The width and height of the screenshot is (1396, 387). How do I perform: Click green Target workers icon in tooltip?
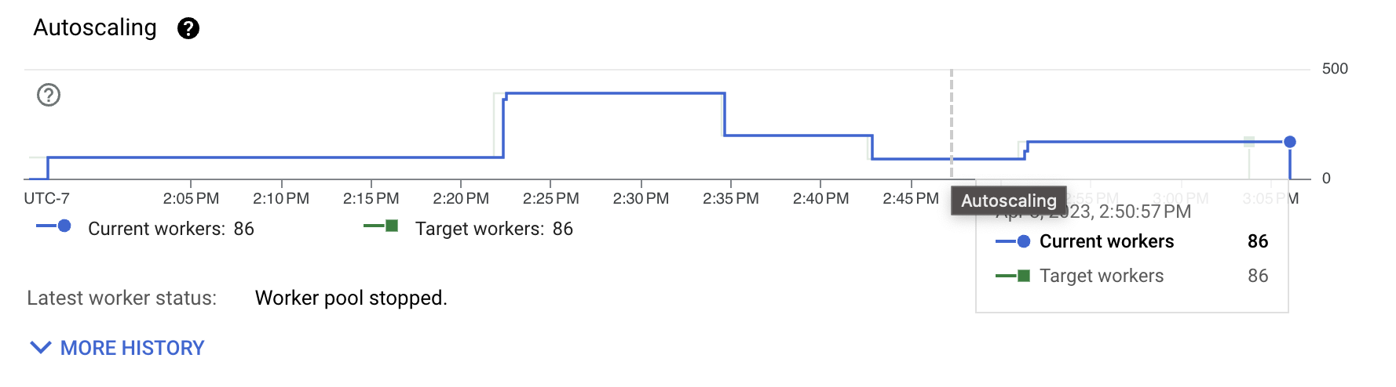click(x=1023, y=276)
